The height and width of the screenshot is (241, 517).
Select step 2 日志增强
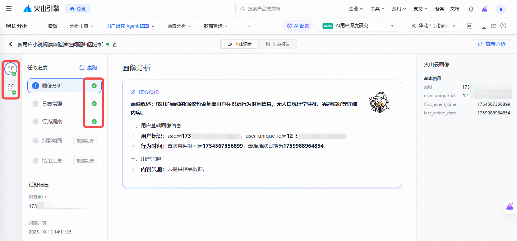coord(52,104)
